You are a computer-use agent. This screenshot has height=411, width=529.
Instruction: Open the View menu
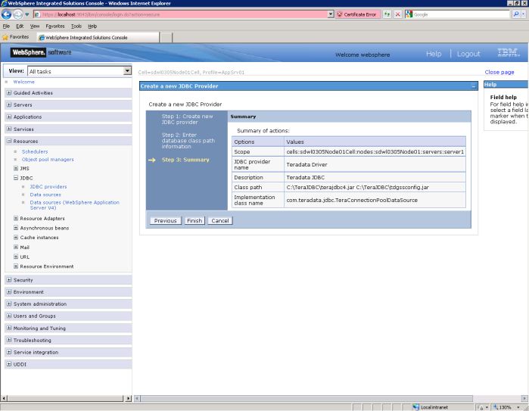34,26
